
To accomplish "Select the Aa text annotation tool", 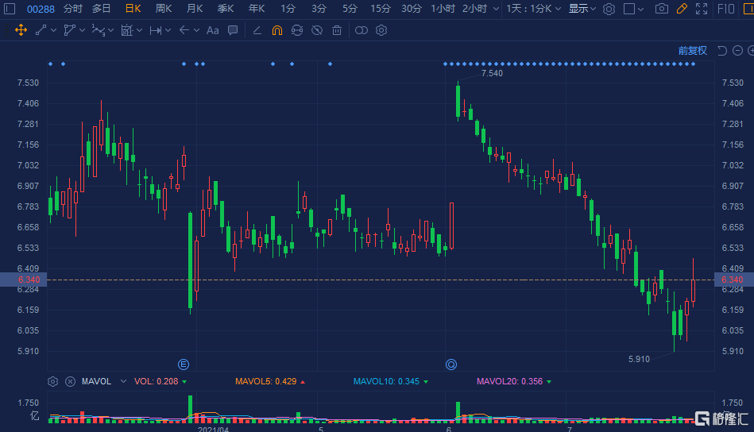I will 213,30.
